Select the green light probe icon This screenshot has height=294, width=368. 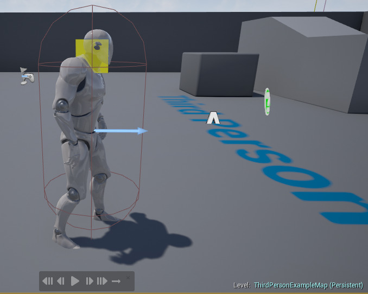[267, 101]
